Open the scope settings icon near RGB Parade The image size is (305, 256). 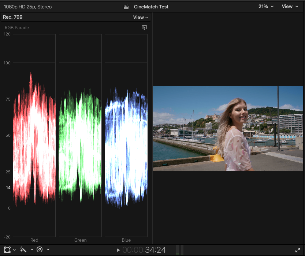(144, 27)
